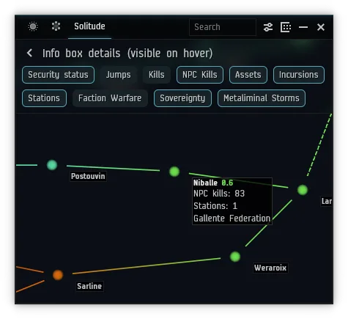Toggle the Jumps info option
348x319 pixels.
point(119,75)
